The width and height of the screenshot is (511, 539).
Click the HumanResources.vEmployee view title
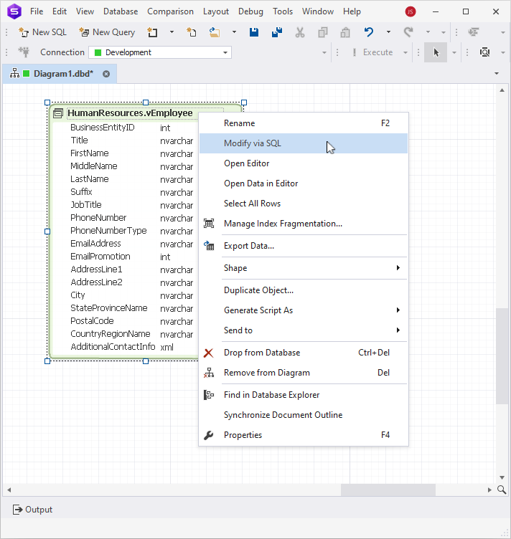coord(130,113)
